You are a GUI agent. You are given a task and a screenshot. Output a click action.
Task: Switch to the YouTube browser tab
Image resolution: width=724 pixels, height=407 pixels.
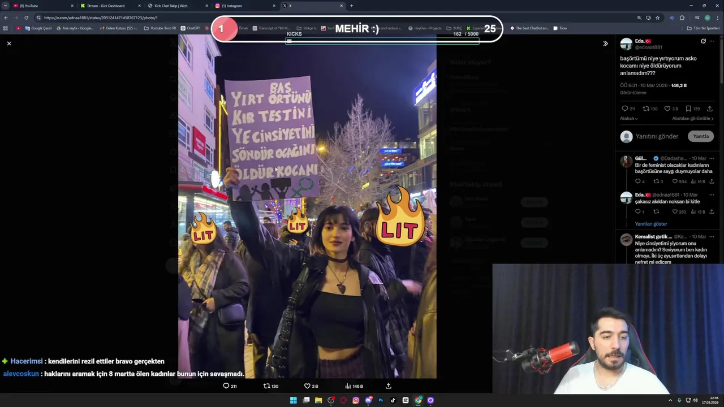click(x=42, y=6)
